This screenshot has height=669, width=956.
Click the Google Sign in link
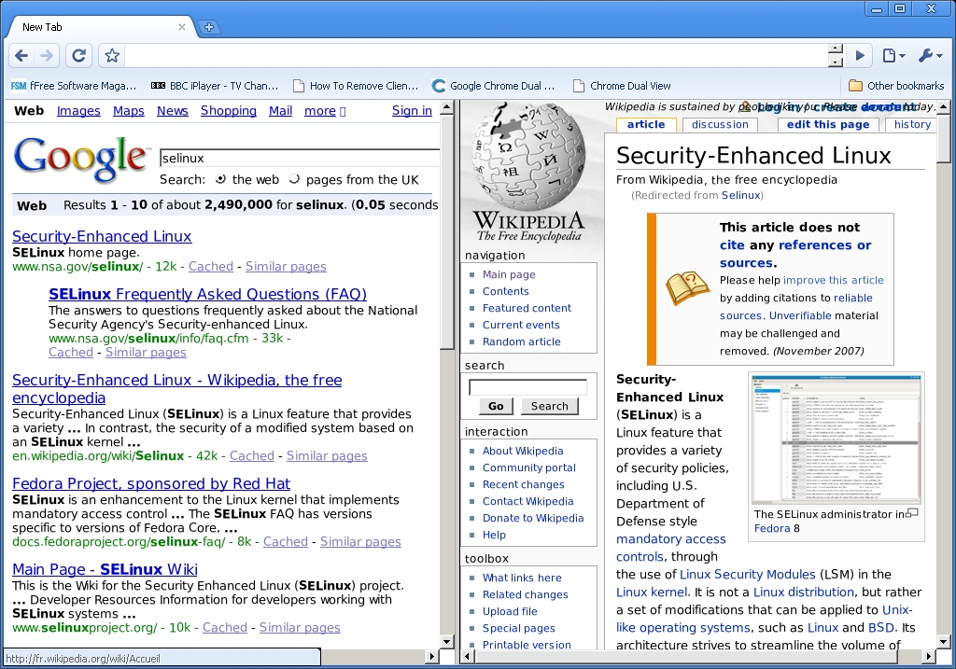pyautogui.click(x=412, y=111)
